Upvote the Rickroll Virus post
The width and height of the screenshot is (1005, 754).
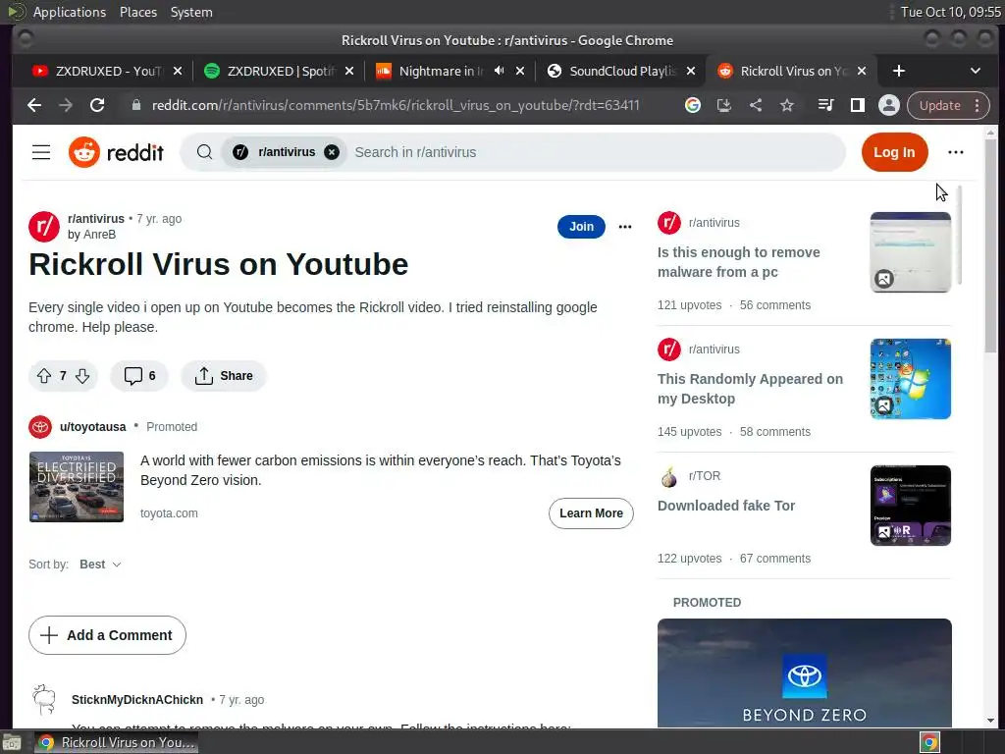click(43, 376)
